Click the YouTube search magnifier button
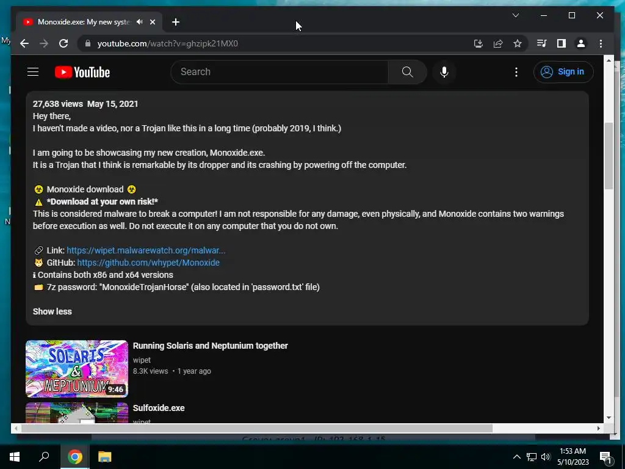The height and width of the screenshot is (469, 625). [407, 72]
